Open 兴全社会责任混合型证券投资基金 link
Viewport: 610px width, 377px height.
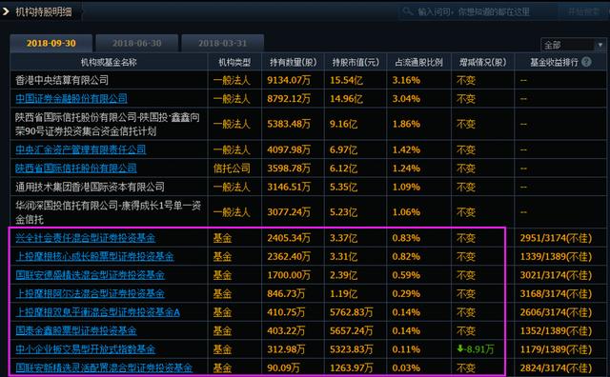click(86, 238)
